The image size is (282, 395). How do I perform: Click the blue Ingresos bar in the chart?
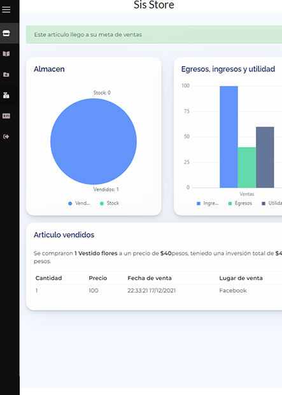(229, 137)
